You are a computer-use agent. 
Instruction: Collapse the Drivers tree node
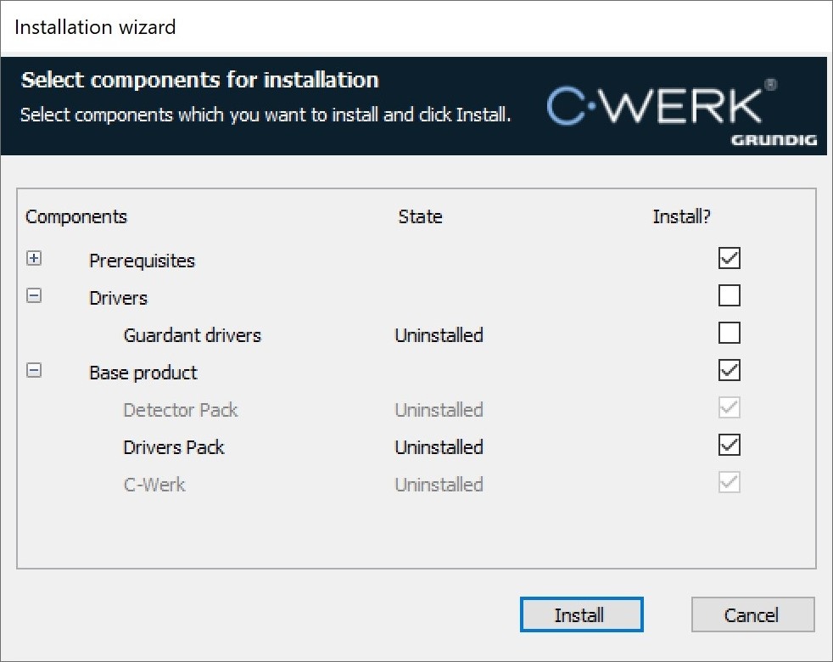point(34,296)
